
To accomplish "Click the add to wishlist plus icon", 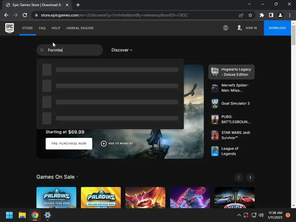I will point(104,144).
